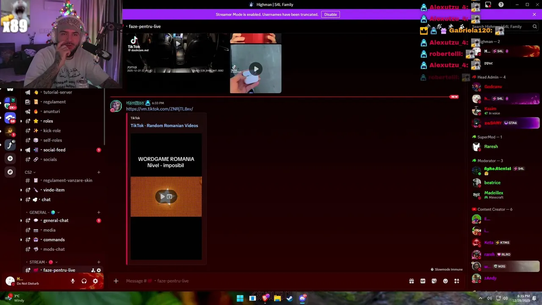
Task: Open the chat channel under CS2
Action: point(46,200)
